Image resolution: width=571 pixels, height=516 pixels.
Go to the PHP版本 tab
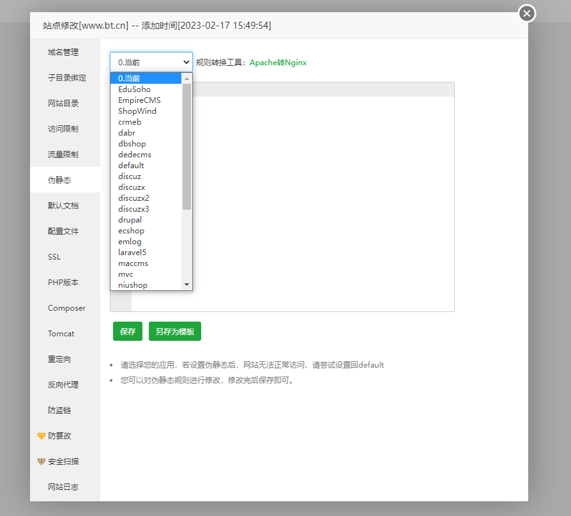(63, 283)
